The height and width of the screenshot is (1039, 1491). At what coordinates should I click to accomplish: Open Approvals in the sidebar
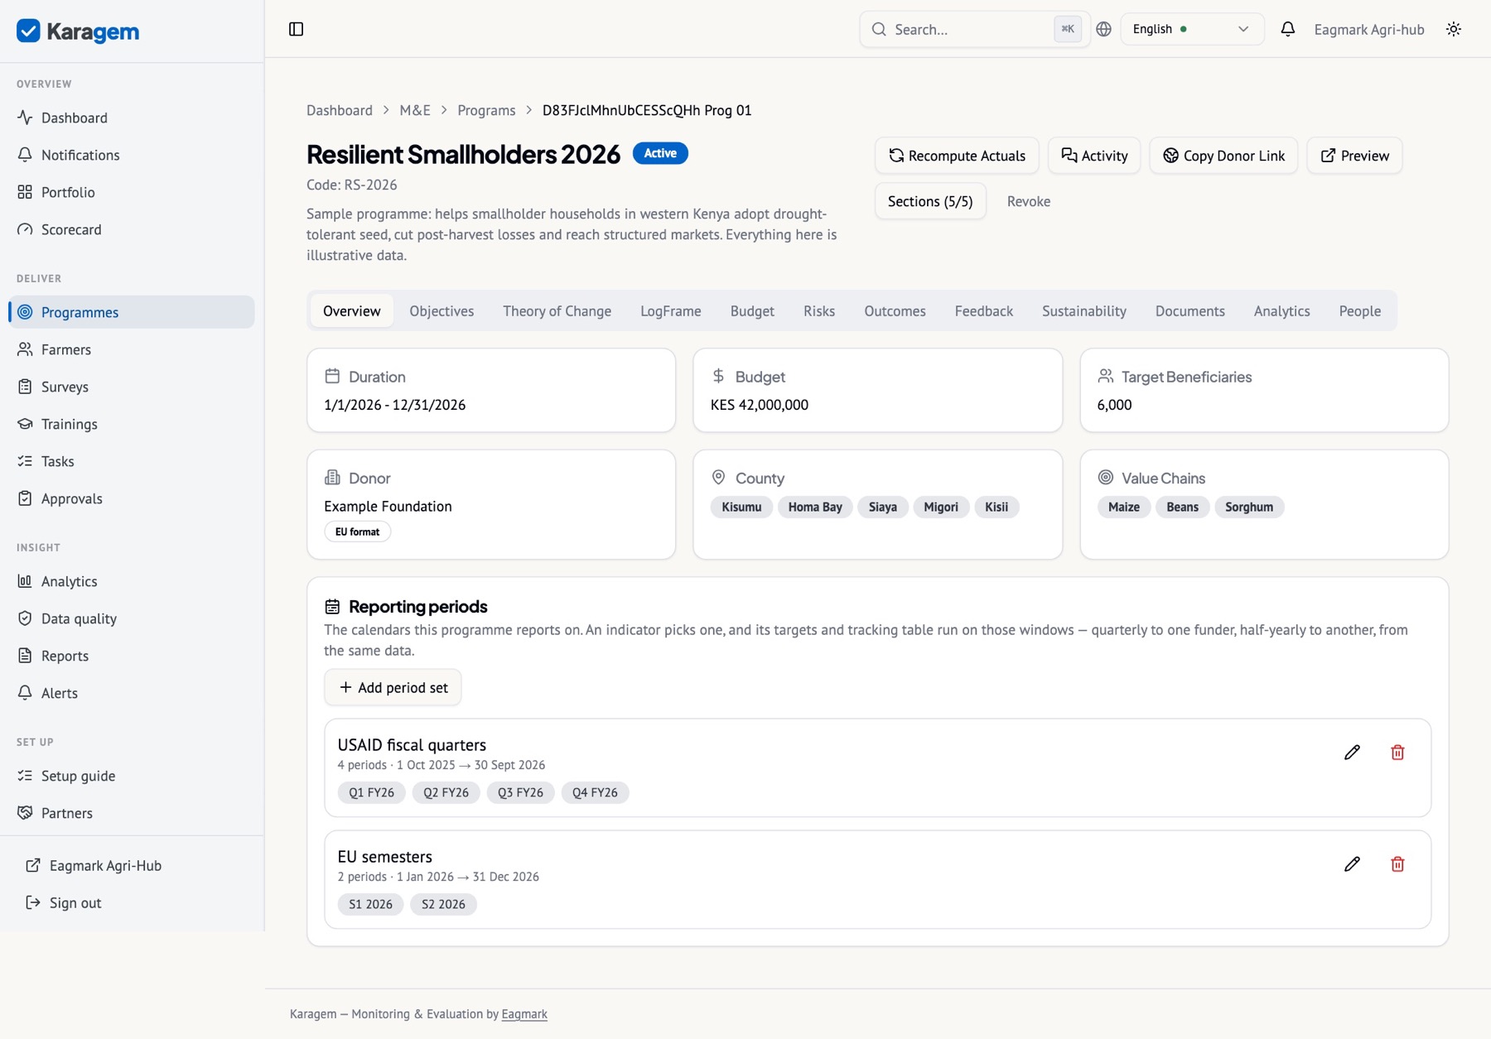pyautogui.click(x=132, y=498)
